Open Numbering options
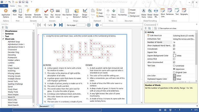Image resolution: width=199 pixels, height=112 pixels. (122, 12)
